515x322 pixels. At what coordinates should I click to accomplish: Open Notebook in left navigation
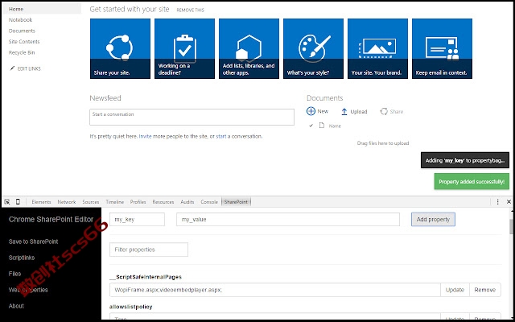(20, 19)
